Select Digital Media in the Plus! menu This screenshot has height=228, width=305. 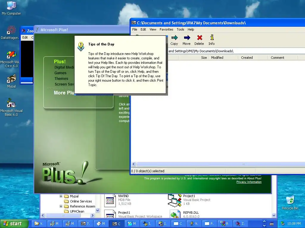tap(64, 67)
